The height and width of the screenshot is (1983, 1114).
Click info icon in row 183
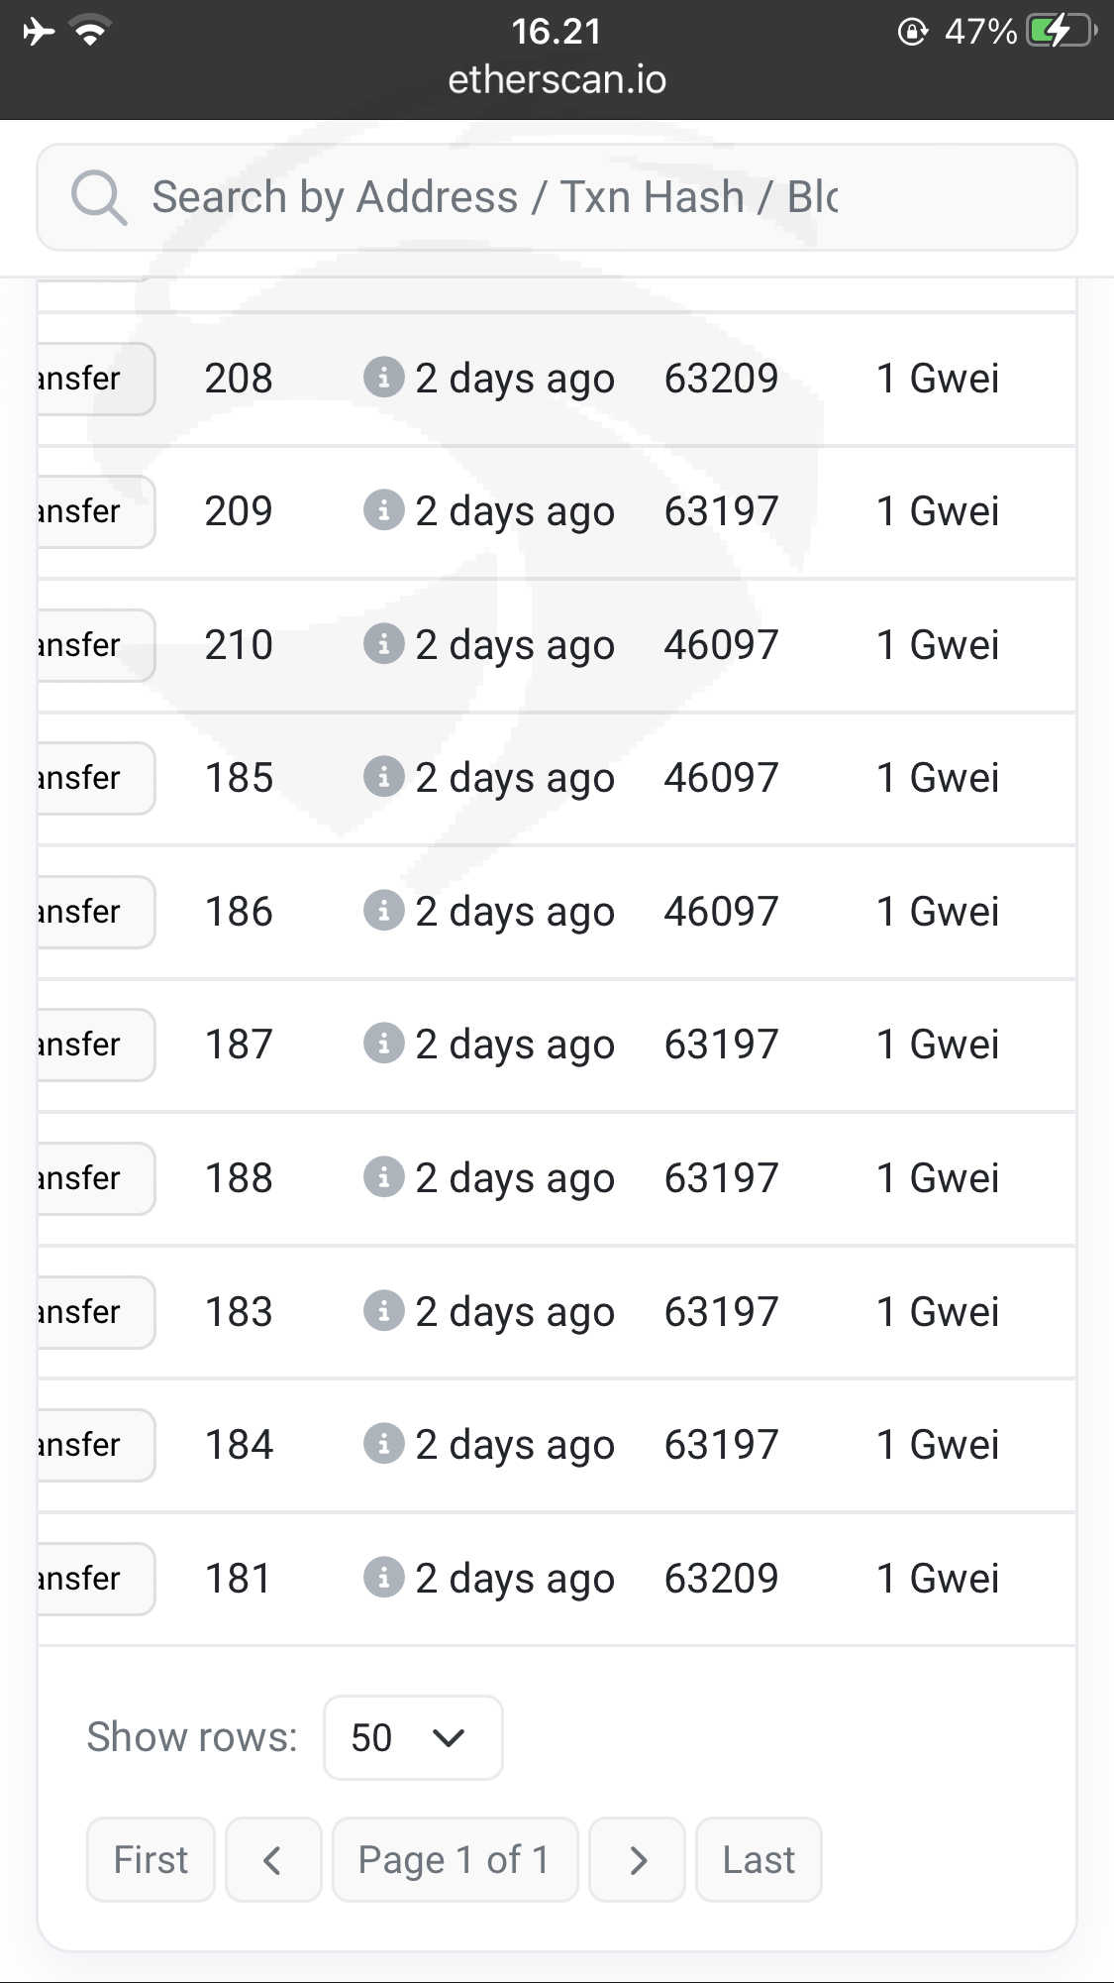(383, 1311)
